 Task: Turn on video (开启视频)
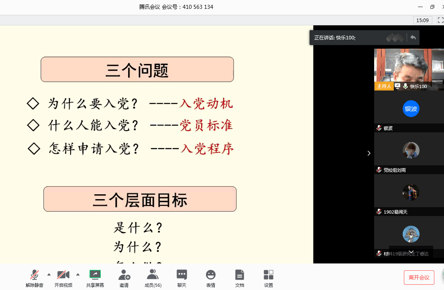[63, 278]
